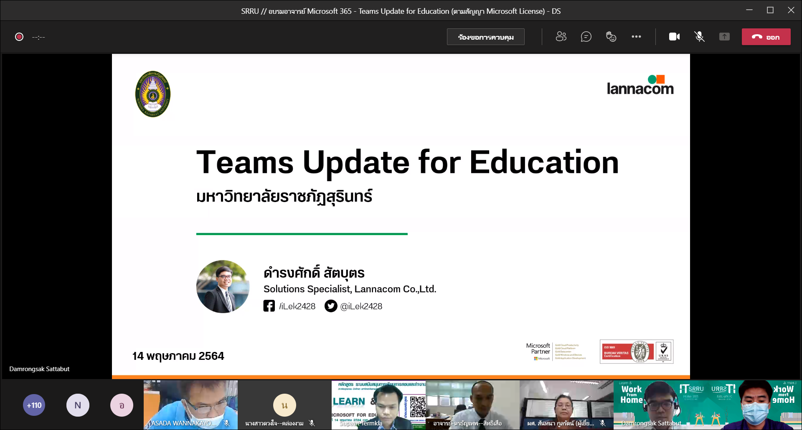The width and height of the screenshot is (802, 430).
Task: Select Supasit Termkla video thumbnail
Action: pyautogui.click(x=378, y=404)
